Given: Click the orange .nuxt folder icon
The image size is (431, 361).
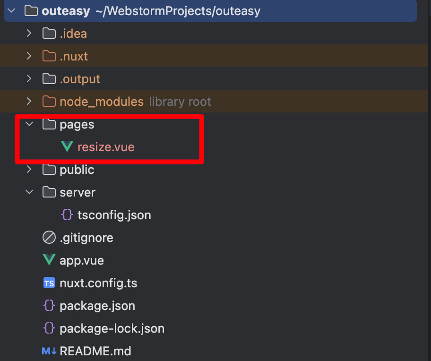Looking at the screenshot, I should click(49, 56).
